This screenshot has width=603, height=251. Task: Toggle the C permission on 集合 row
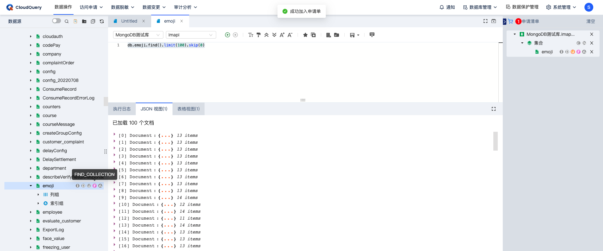pos(578,43)
